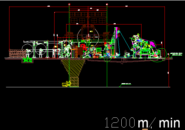
Task: Select the left grid axis bubble at top
Action: 69,4
